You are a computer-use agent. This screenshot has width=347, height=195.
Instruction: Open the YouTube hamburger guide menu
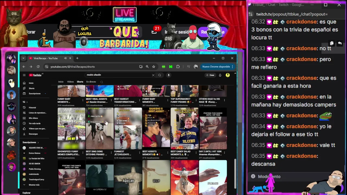pos(24,75)
